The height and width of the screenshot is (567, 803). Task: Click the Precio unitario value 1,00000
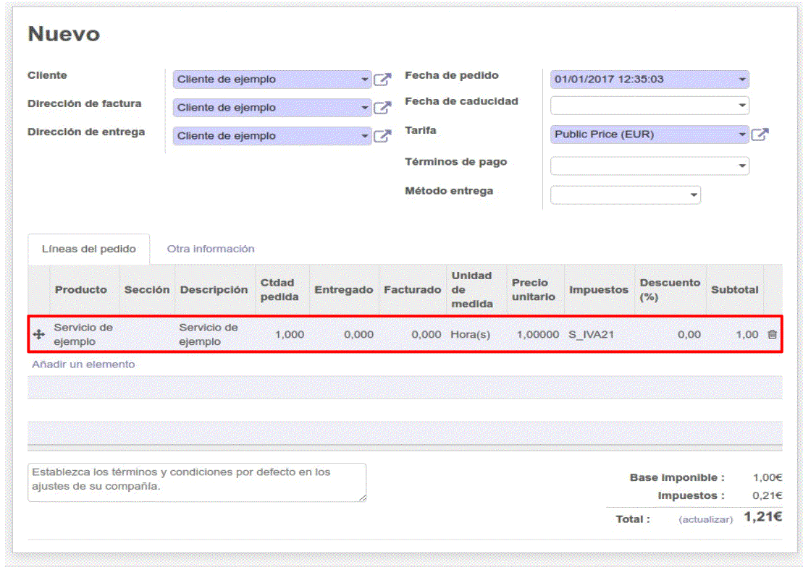(x=537, y=335)
